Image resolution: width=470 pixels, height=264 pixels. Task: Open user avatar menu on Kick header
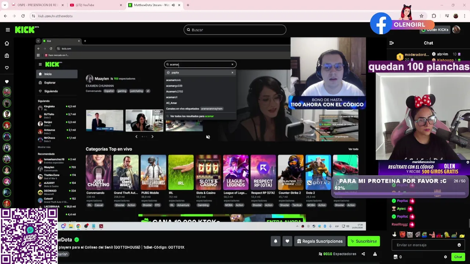[456, 30]
